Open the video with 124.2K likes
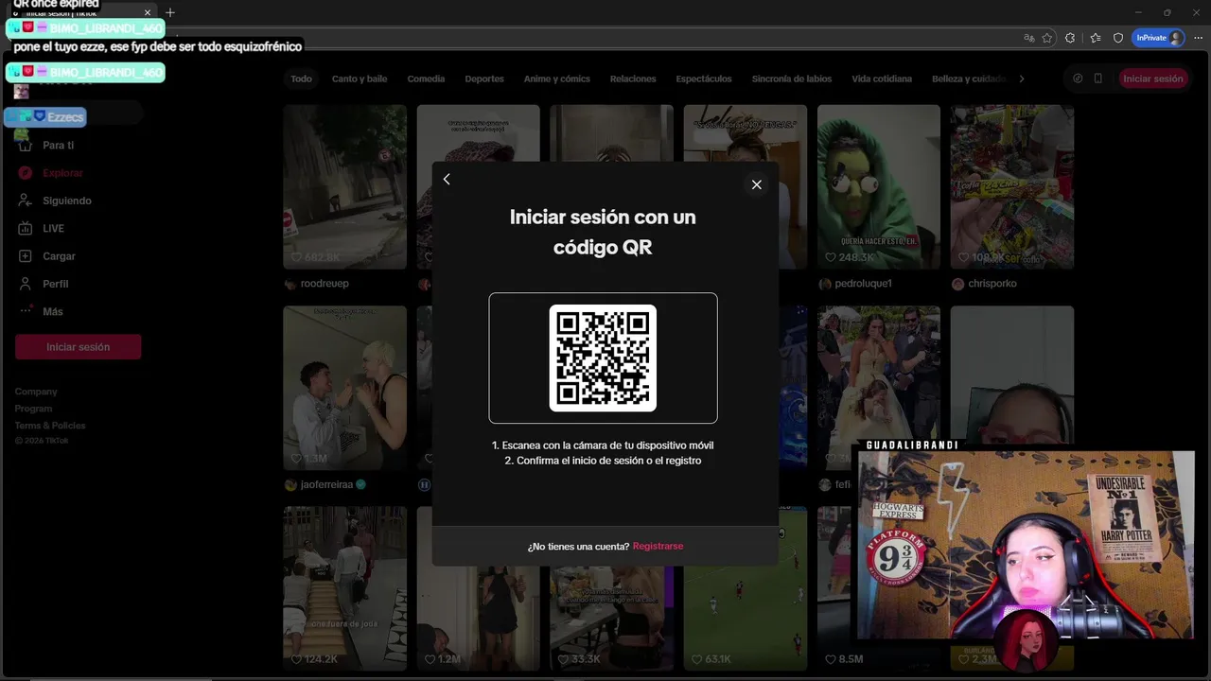Screen dimensions: 1211x681 tap(345, 588)
